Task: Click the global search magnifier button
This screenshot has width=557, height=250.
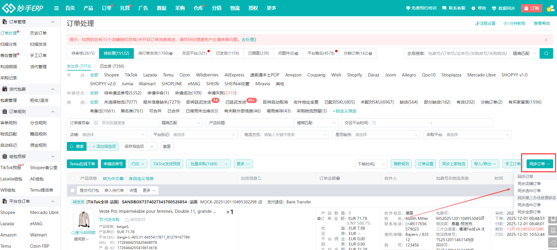Action: (546, 53)
